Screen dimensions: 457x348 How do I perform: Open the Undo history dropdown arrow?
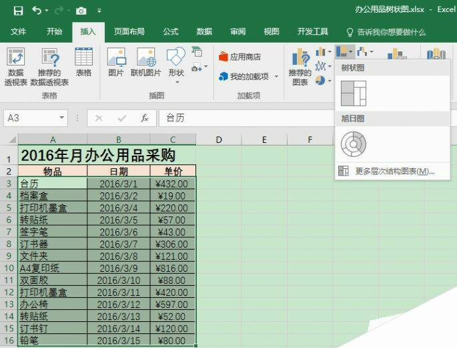pos(47,11)
